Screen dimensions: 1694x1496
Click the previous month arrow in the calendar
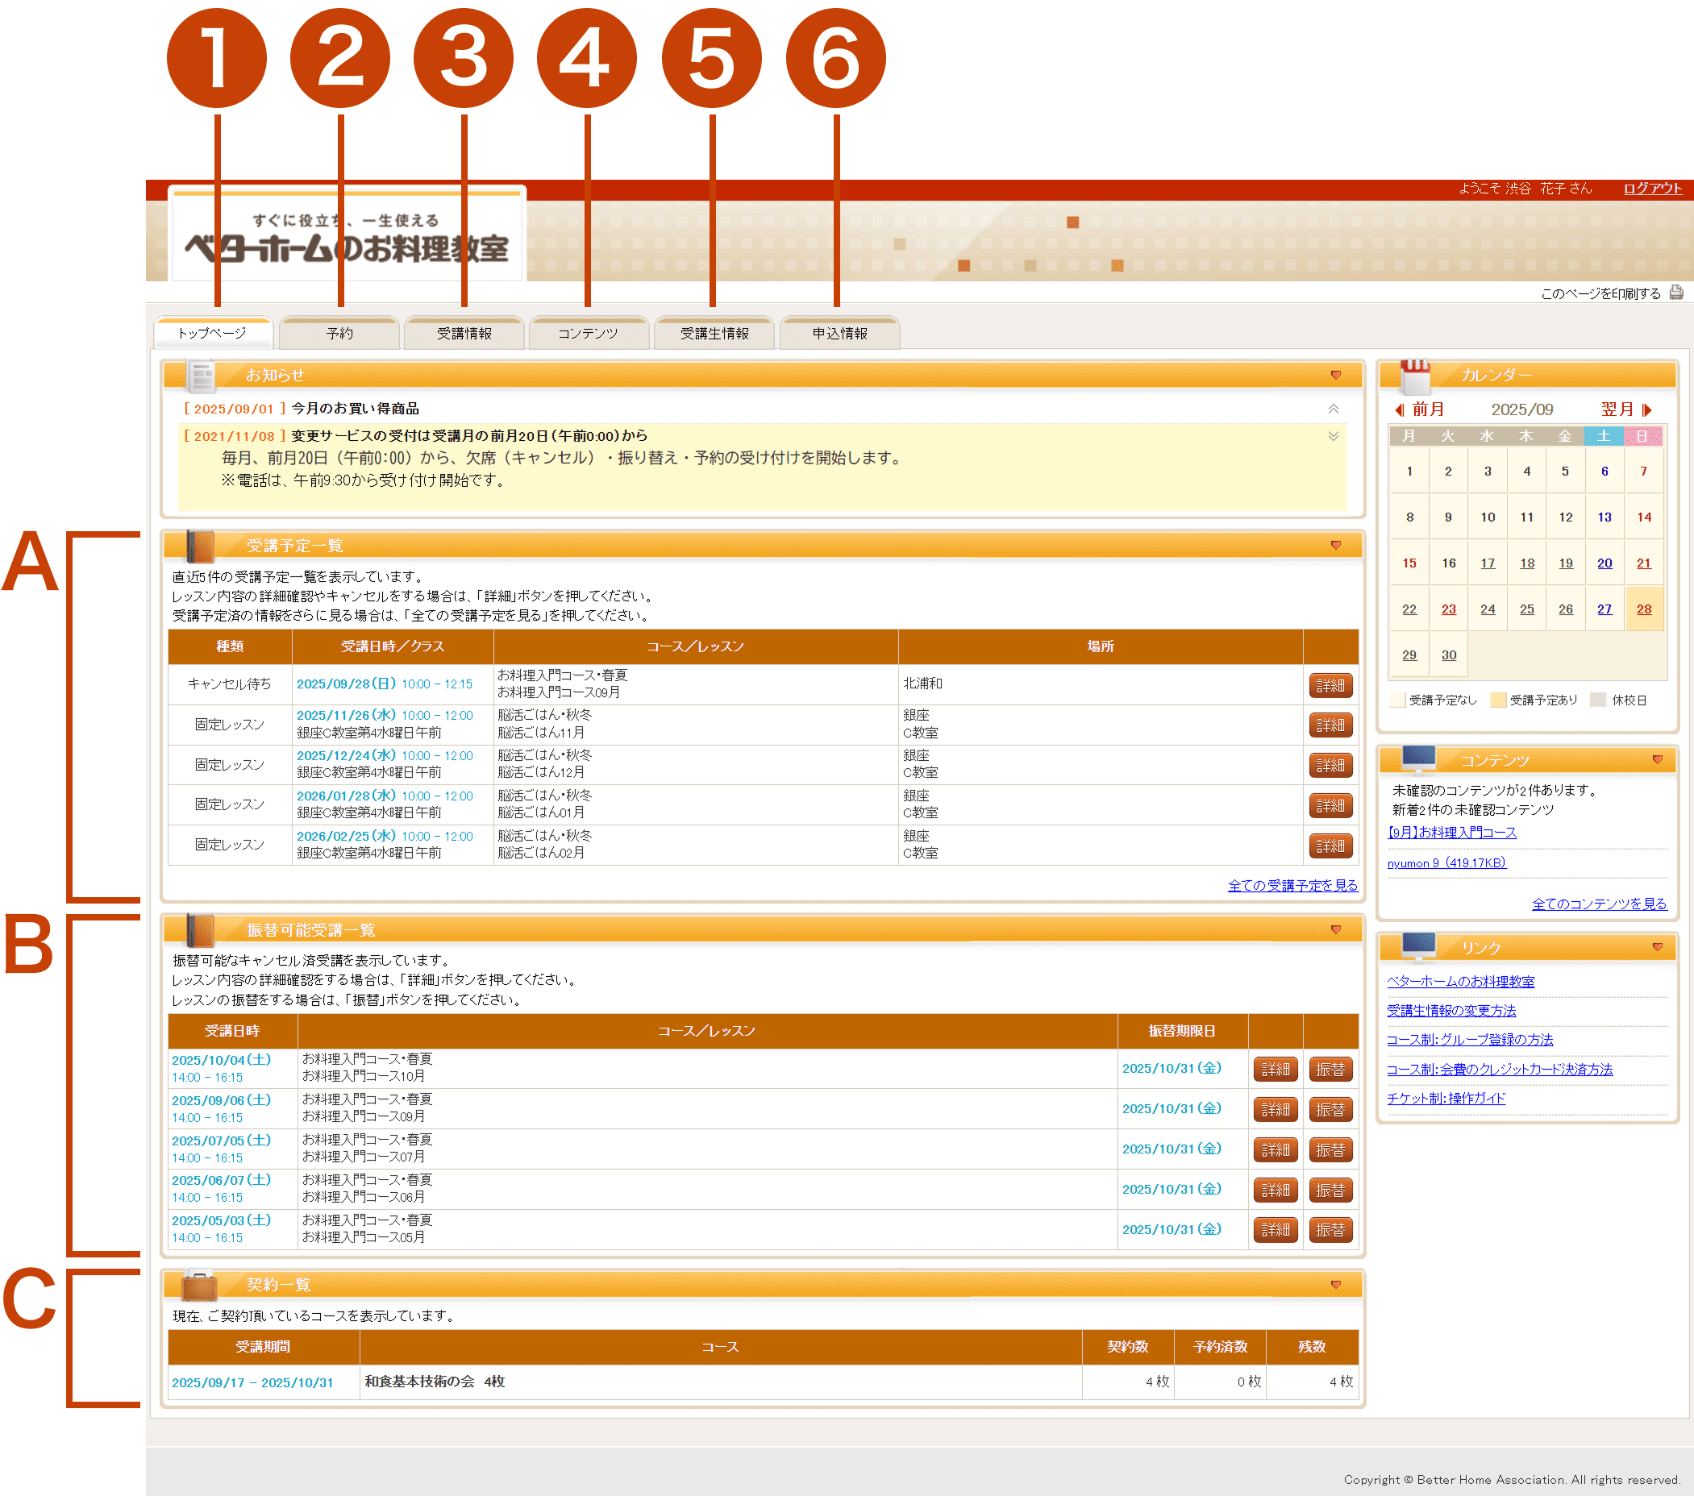click(x=1399, y=410)
